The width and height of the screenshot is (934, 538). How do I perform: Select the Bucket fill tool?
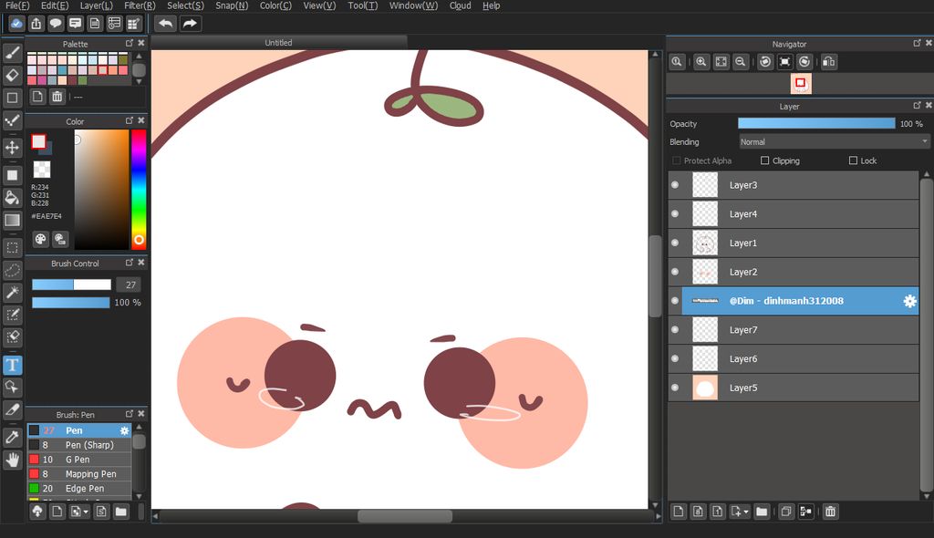(x=13, y=198)
